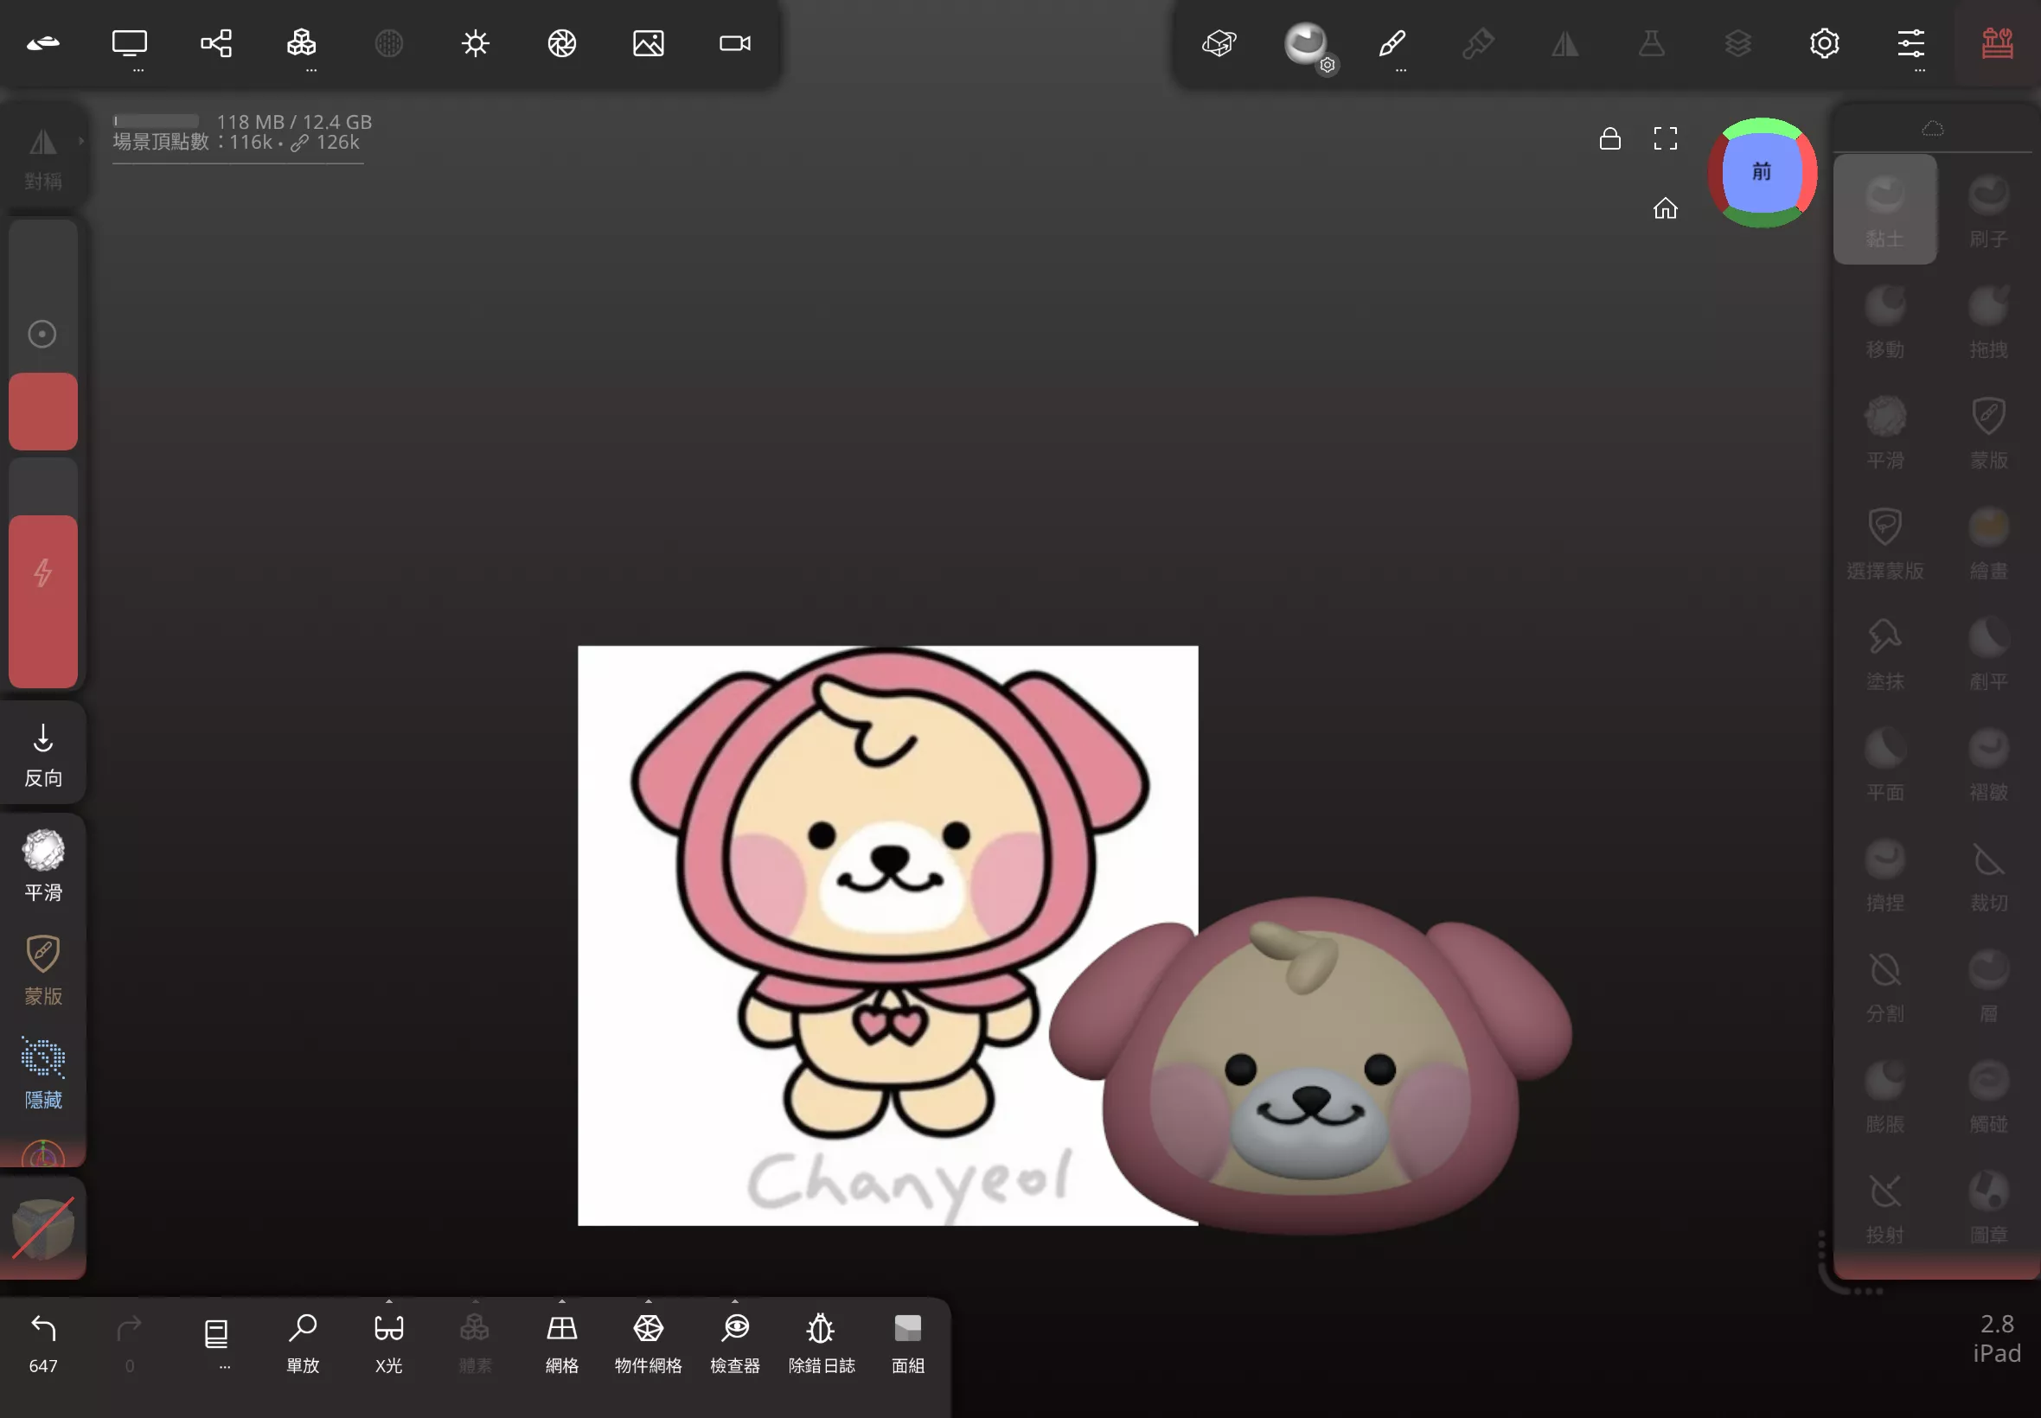Tap the fullscreen brackets icon
Image resolution: width=2041 pixels, height=1418 pixels.
click(1665, 137)
